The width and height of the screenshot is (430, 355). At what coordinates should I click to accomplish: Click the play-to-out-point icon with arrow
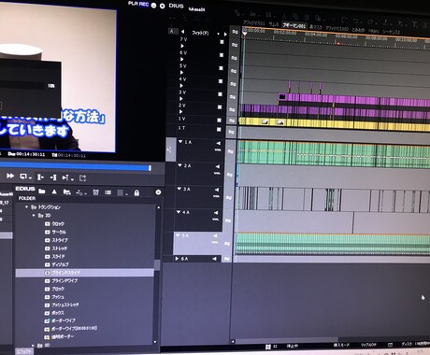coord(66,177)
